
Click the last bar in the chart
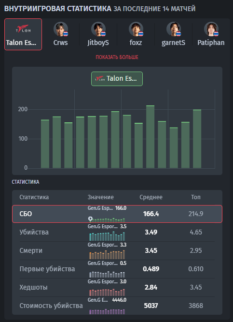click(x=197, y=139)
